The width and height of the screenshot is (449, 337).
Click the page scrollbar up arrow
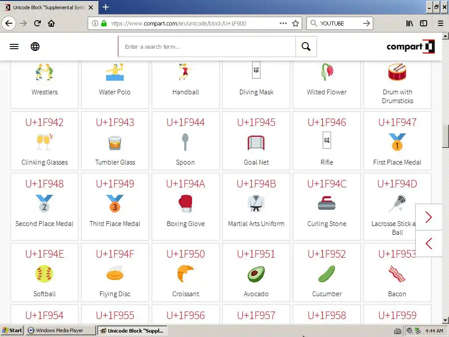(445, 36)
